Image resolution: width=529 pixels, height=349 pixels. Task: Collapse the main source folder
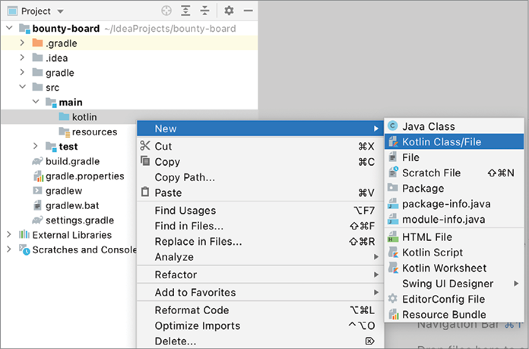coord(35,102)
